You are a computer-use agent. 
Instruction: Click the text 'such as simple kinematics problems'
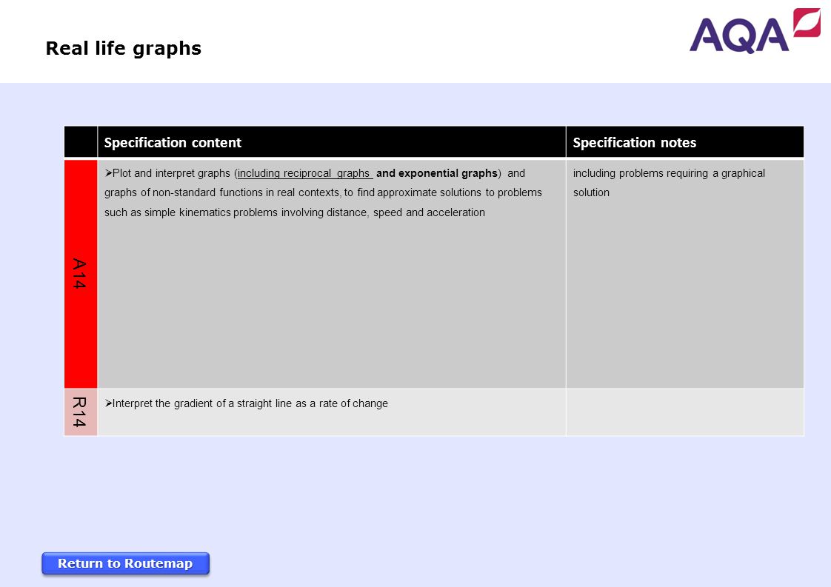click(x=191, y=212)
